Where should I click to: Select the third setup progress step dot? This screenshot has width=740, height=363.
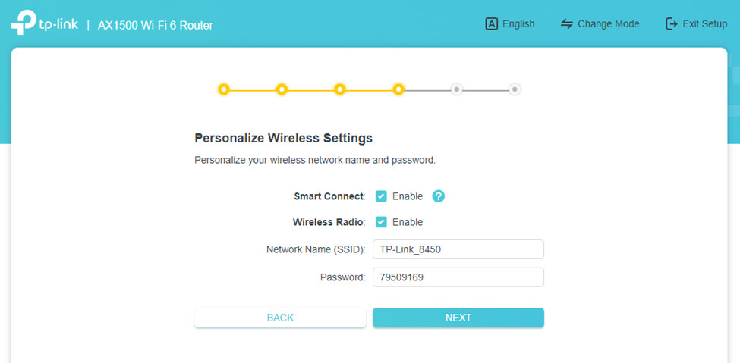340,89
